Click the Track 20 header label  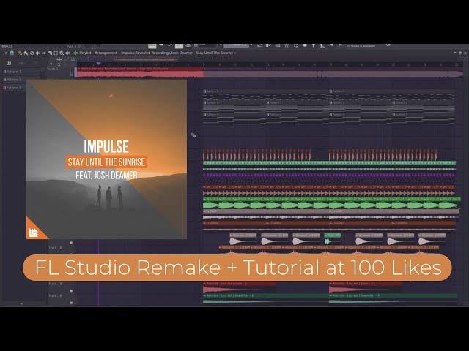click(x=55, y=295)
